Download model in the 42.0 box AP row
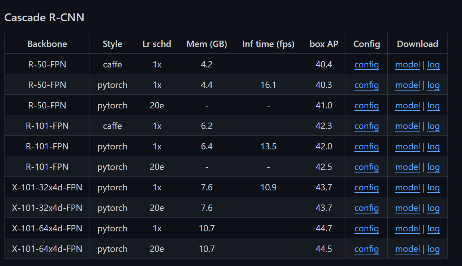The width and height of the screenshot is (462, 266). coord(408,146)
